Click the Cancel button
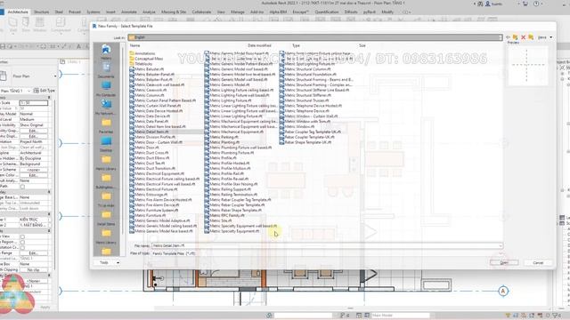570x320 pixels. pos(538,263)
